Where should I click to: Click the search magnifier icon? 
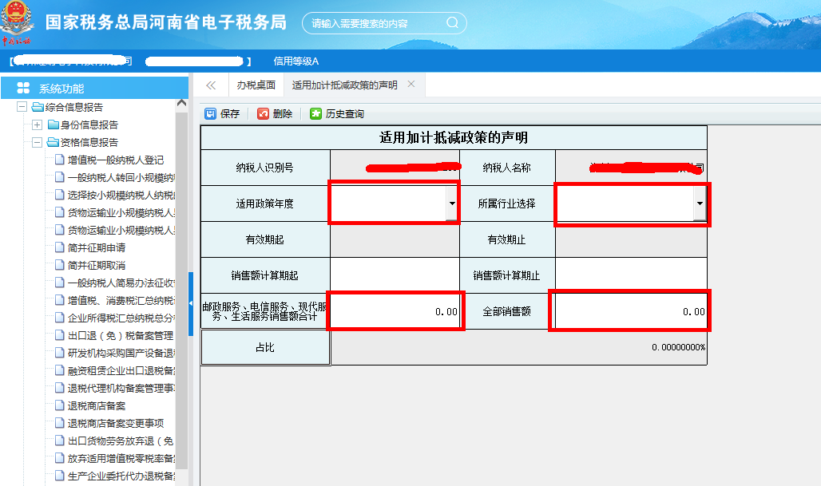tap(451, 22)
